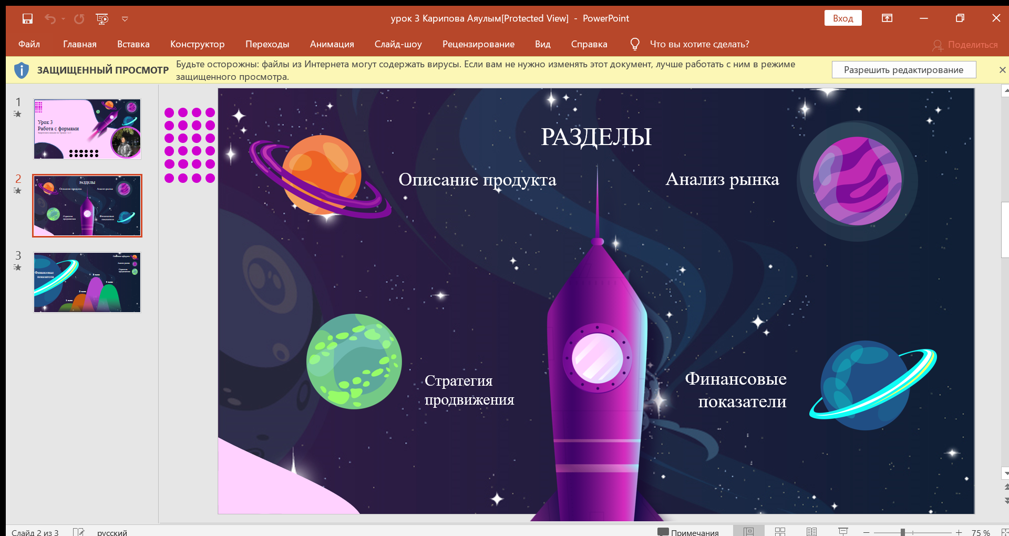Click the Вход sign-in button
Screen dimensions: 1009x536
pyautogui.click(x=843, y=18)
